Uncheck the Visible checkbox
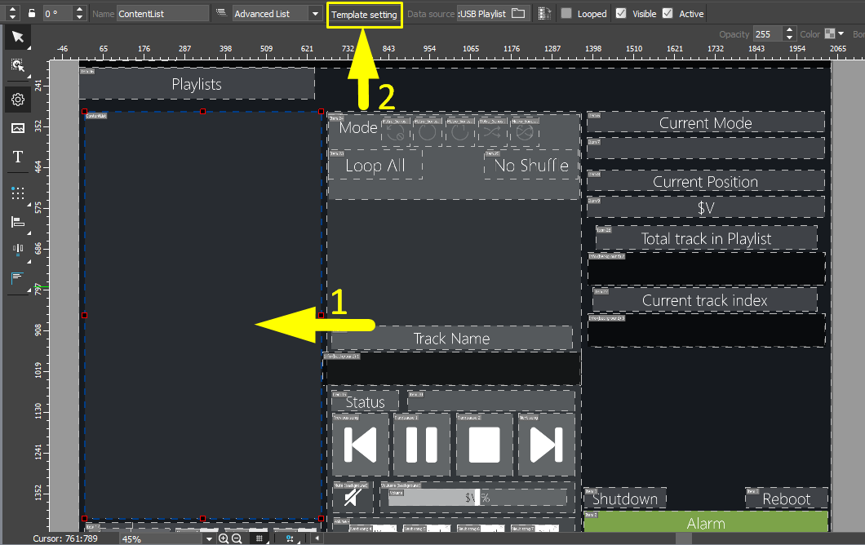Screen dimensions: 865x545 tap(621, 14)
